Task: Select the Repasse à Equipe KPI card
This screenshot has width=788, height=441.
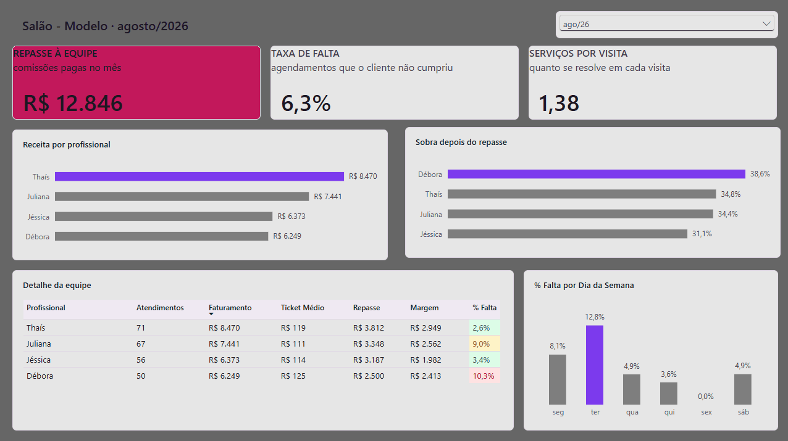Action: tap(136, 83)
